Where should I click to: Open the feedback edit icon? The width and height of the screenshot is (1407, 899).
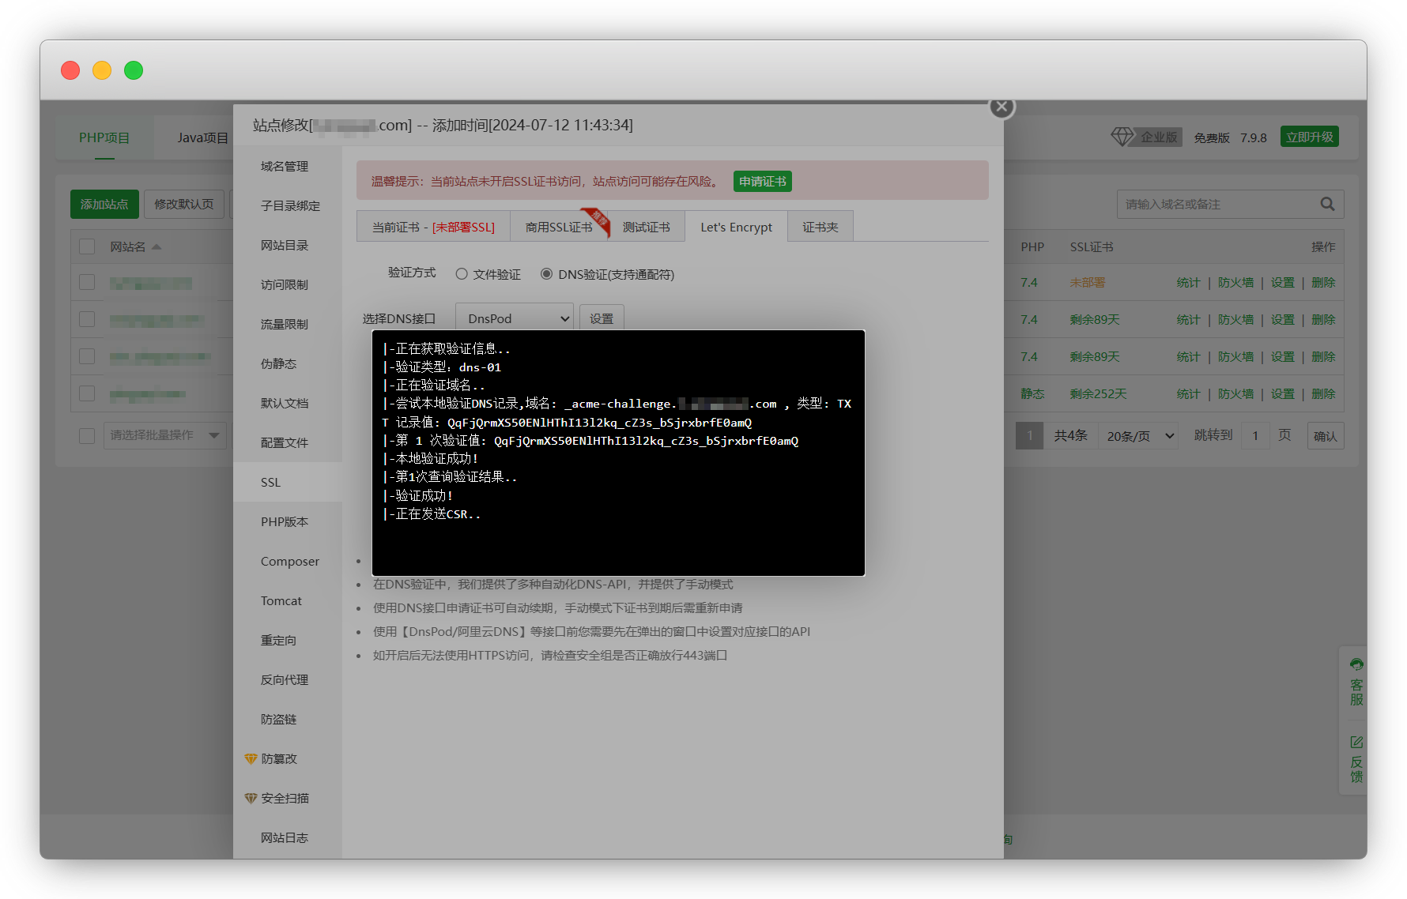pyautogui.click(x=1356, y=742)
